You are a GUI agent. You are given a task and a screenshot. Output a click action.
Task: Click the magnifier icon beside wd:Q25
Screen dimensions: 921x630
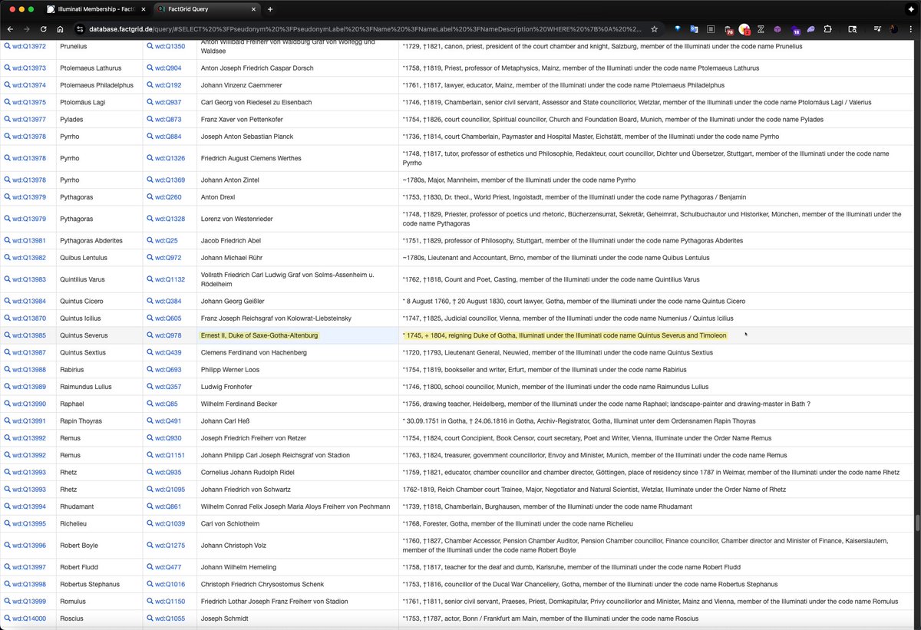tap(150, 240)
